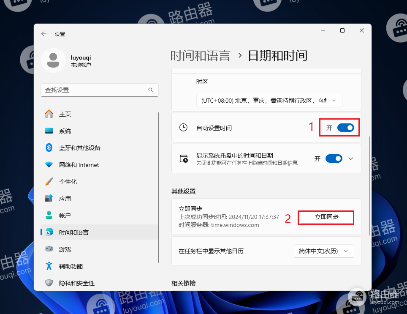
Task: Click the 时间和语言 breadcrumb link
Action: click(200, 56)
